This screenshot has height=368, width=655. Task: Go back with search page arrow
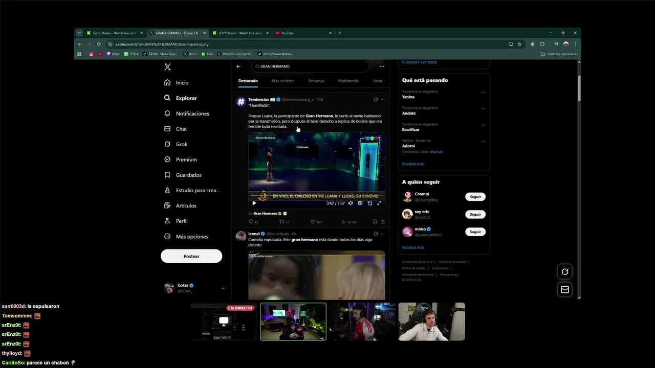[x=238, y=66]
